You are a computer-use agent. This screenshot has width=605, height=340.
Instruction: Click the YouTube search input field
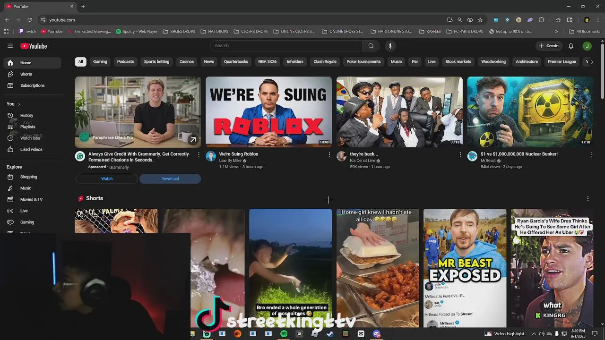pyautogui.click(x=286, y=46)
